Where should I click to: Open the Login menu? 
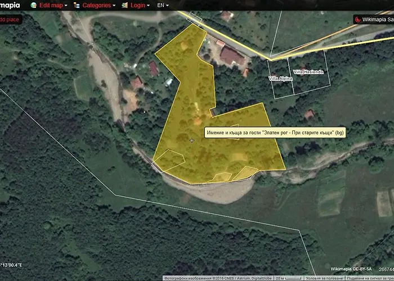[140, 5]
